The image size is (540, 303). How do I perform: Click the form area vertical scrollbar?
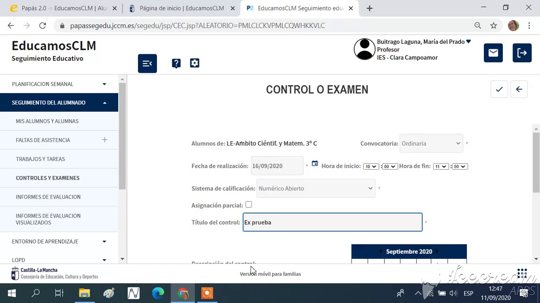pyautogui.click(x=536, y=162)
